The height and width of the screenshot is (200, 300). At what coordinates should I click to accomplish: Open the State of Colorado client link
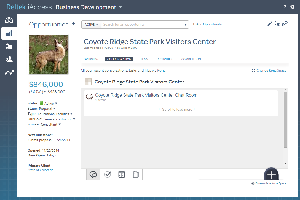(41, 170)
